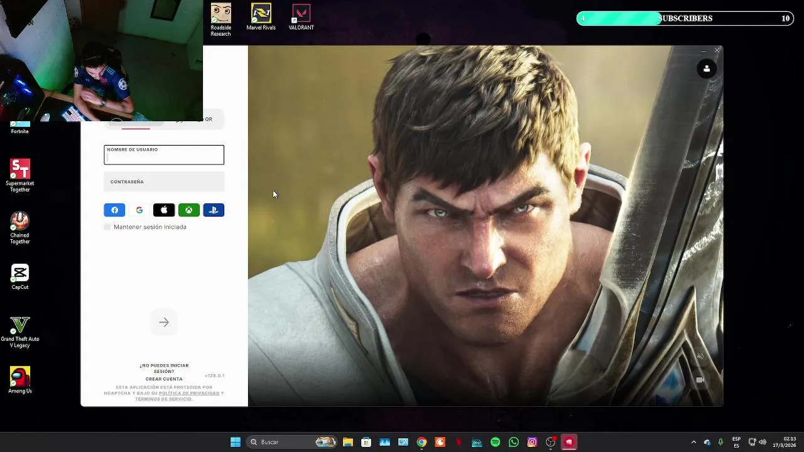Sign in with PlayStation button
The height and width of the screenshot is (452, 804).
point(214,210)
